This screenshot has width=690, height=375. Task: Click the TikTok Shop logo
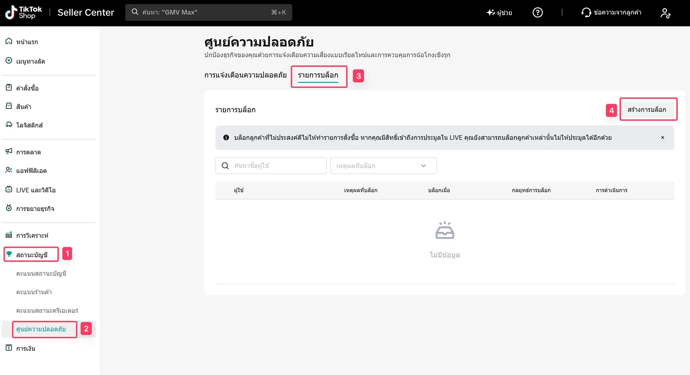point(24,12)
